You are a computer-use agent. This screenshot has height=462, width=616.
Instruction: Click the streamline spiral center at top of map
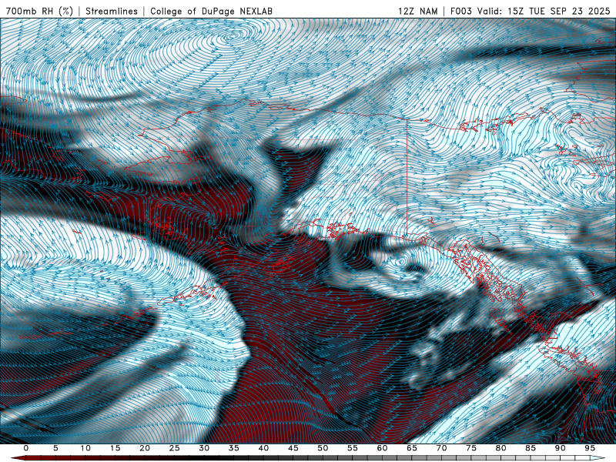click(235, 37)
